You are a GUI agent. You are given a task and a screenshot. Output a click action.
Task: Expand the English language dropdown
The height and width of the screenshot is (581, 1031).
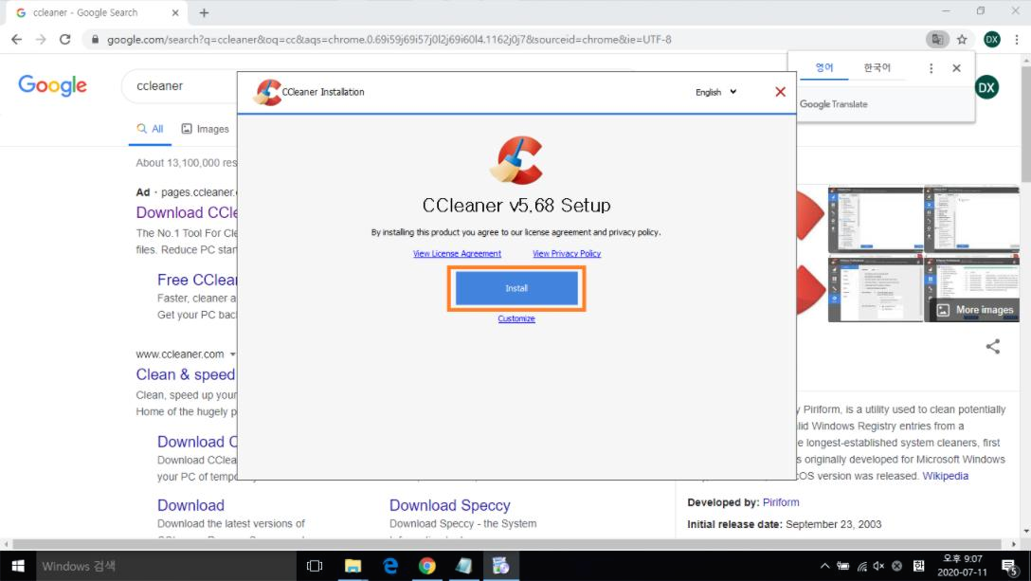tap(716, 92)
